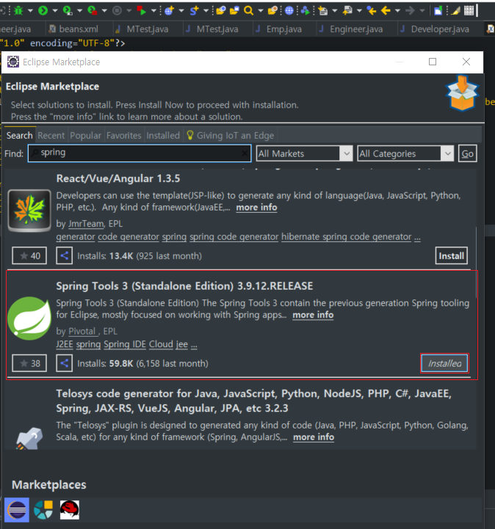Image resolution: width=495 pixels, height=529 pixels.
Task: Favorite the plugin with 40 stars
Action: (29, 256)
